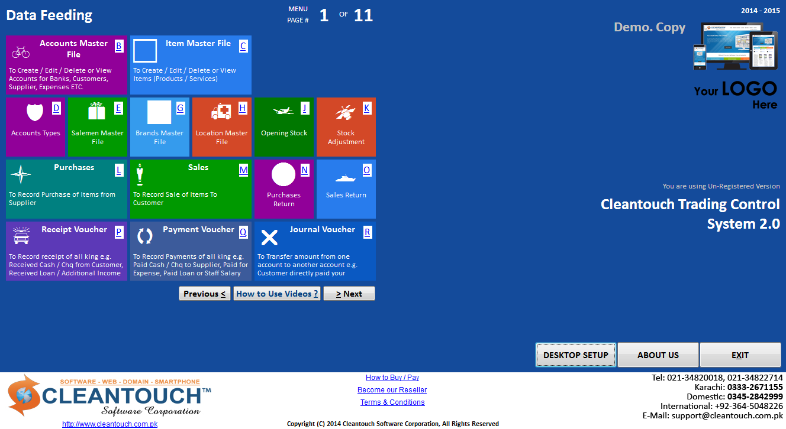Viewport: 786px width, 429px height.
Task: Click 'To Record Sale of Items To Customer' text
Action: click(x=175, y=199)
